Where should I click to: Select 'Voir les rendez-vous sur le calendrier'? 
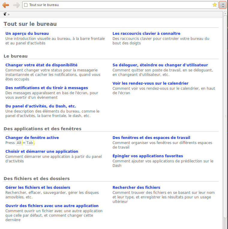point(150,83)
